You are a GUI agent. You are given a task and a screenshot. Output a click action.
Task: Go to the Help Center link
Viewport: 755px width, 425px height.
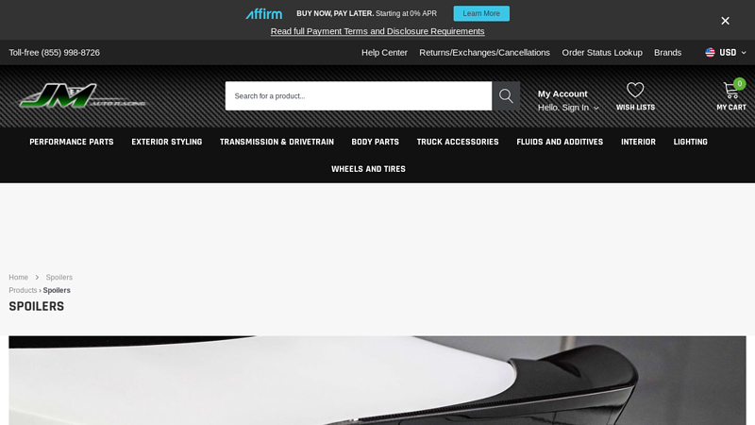point(384,53)
